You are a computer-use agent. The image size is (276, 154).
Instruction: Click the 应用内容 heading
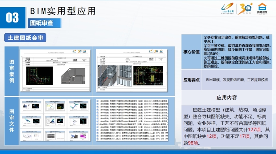click(227, 97)
